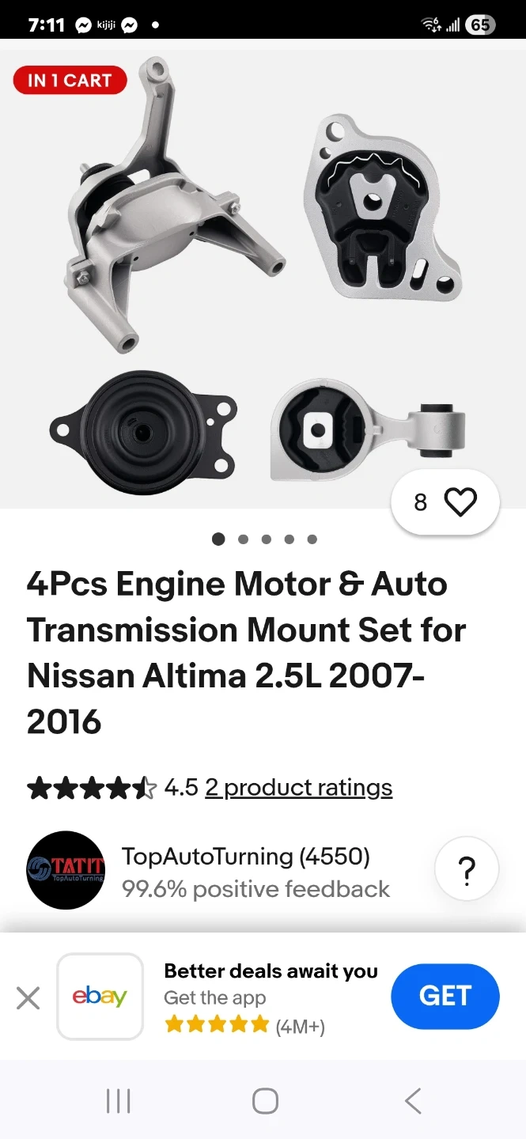This screenshot has width=526, height=1139.
Task: Tap the 99.6% positive feedback text
Action: click(255, 889)
